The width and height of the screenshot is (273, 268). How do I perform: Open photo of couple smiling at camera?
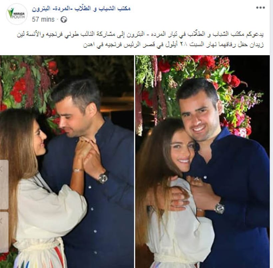point(202,162)
